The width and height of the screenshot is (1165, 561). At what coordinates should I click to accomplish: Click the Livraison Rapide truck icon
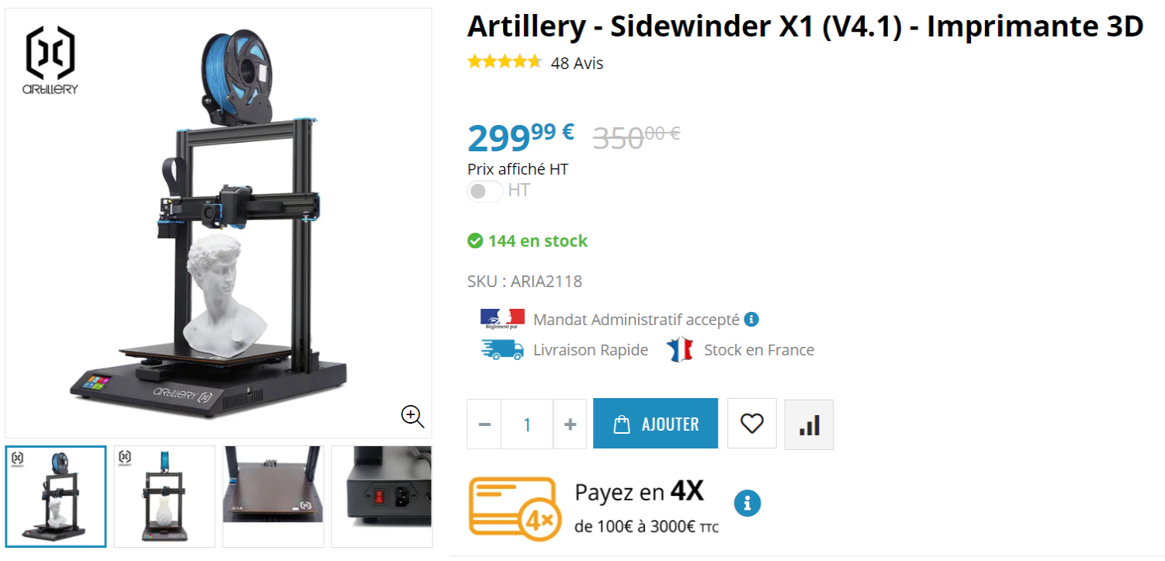click(x=502, y=350)
